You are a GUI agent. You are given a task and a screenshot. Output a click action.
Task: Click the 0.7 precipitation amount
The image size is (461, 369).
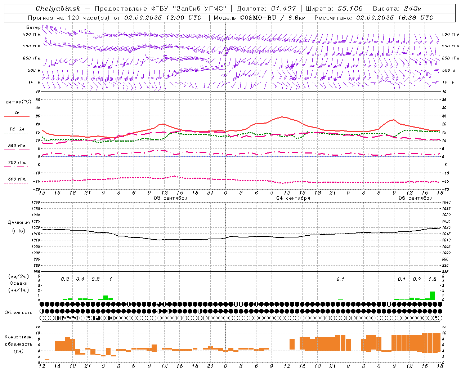point(417,279)
